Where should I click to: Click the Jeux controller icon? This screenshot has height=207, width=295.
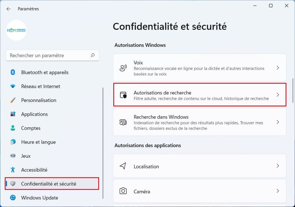(x=13, y=156)
